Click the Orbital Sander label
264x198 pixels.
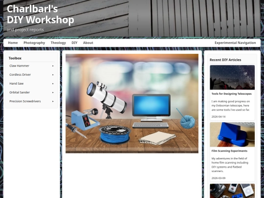tap(20, 92)
